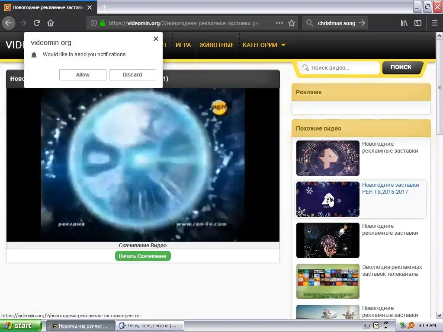The width and height of the screenshot is (443, 332).
Task: Discard the notification request
Action: 132,75
